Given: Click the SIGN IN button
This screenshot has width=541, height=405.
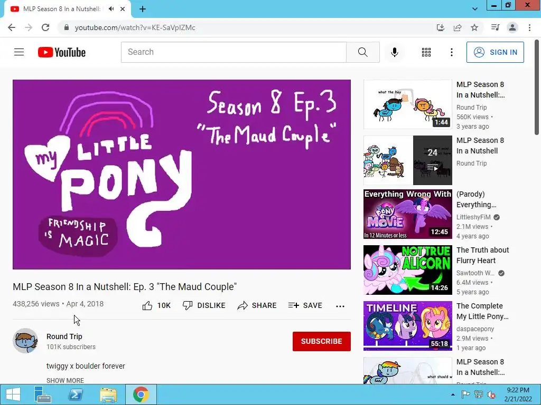Looking at the screenshot, I should point(495,52).
